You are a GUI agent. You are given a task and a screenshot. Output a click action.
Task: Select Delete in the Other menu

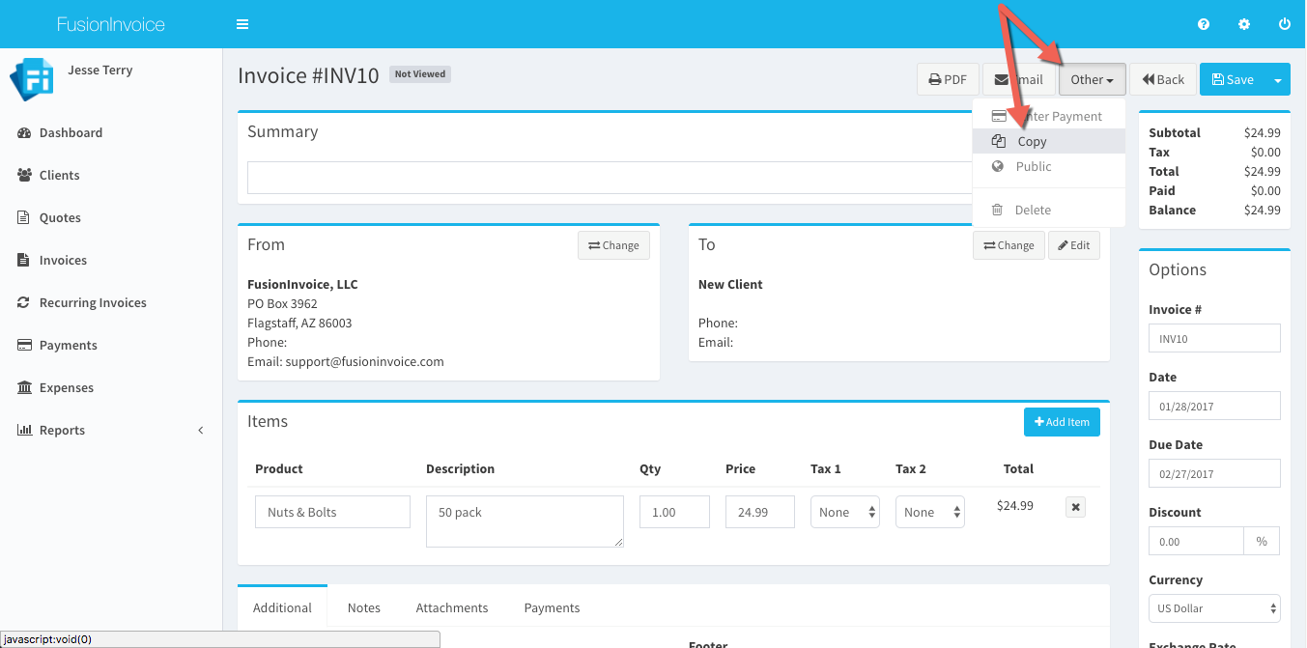click(1033, 211)
